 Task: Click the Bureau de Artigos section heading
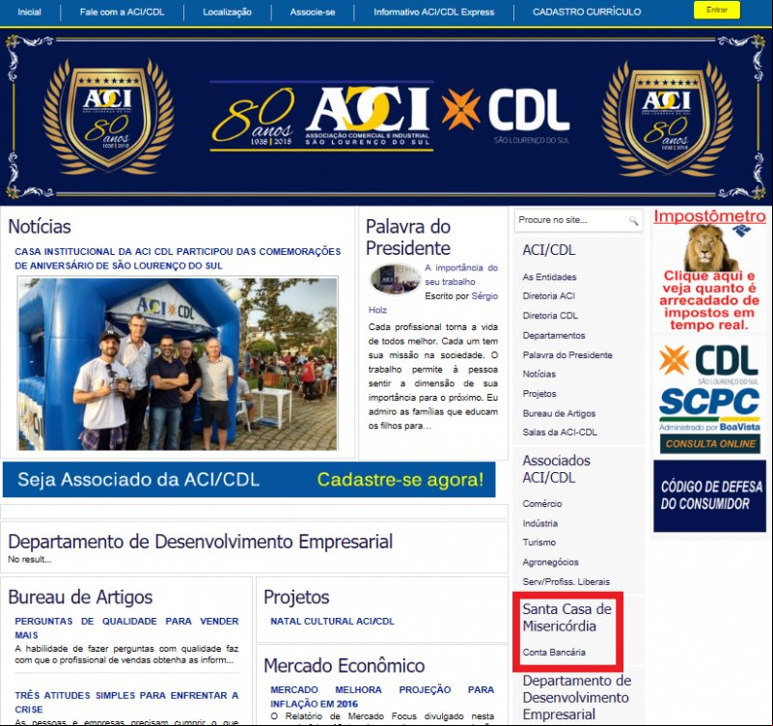point(80,597)
